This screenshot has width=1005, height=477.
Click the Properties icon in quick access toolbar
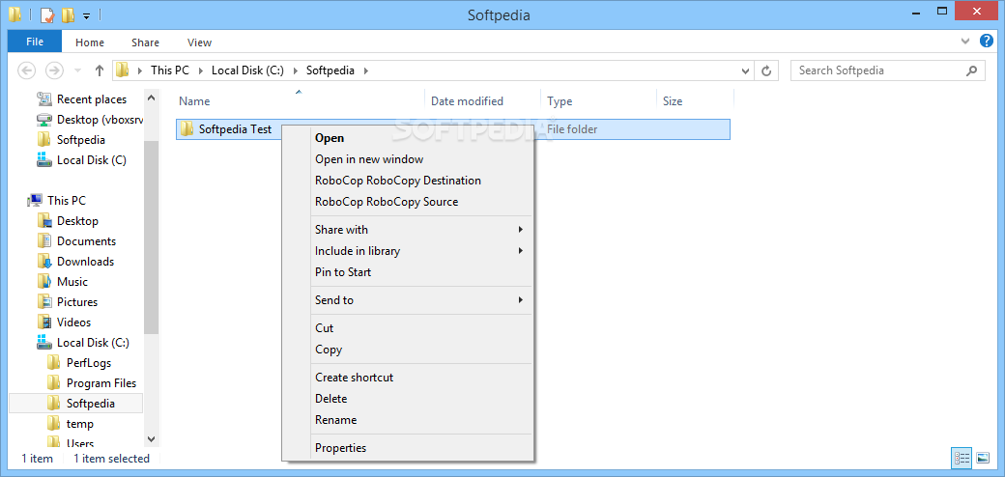click(46, 14)
